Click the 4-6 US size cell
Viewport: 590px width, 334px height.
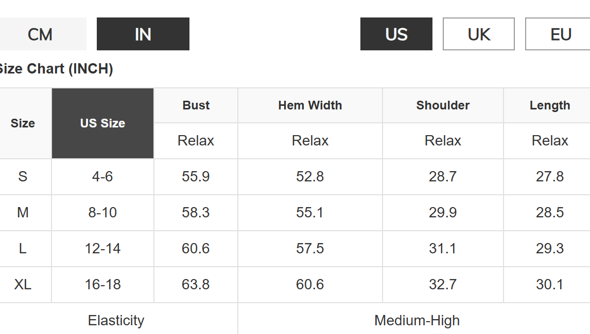click(103, 176)
